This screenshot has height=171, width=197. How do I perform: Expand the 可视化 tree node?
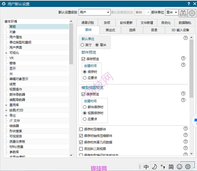point(6,53)
